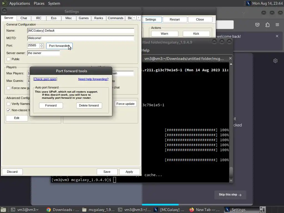Click Forward in port forward tools
Viewport: 284px width, 213px height.
point(51,105)
